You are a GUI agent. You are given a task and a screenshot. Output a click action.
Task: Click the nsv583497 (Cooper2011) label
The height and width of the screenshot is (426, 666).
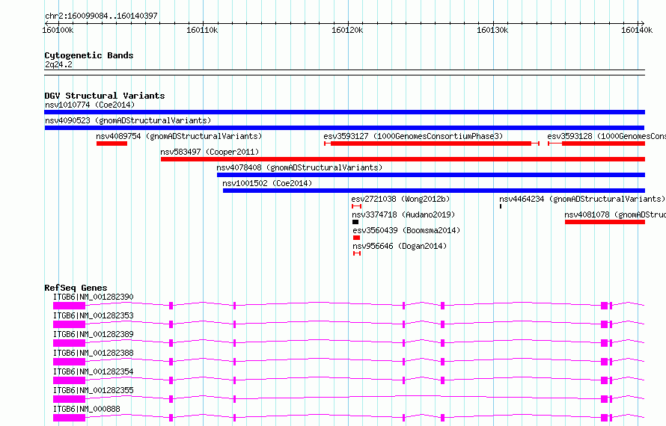(210, 152)
